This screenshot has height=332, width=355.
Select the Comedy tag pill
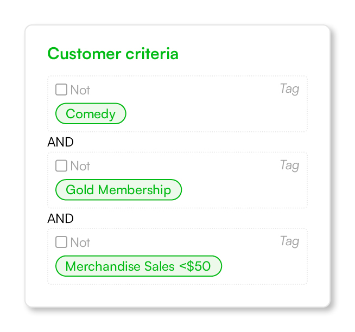pos(91,113)
